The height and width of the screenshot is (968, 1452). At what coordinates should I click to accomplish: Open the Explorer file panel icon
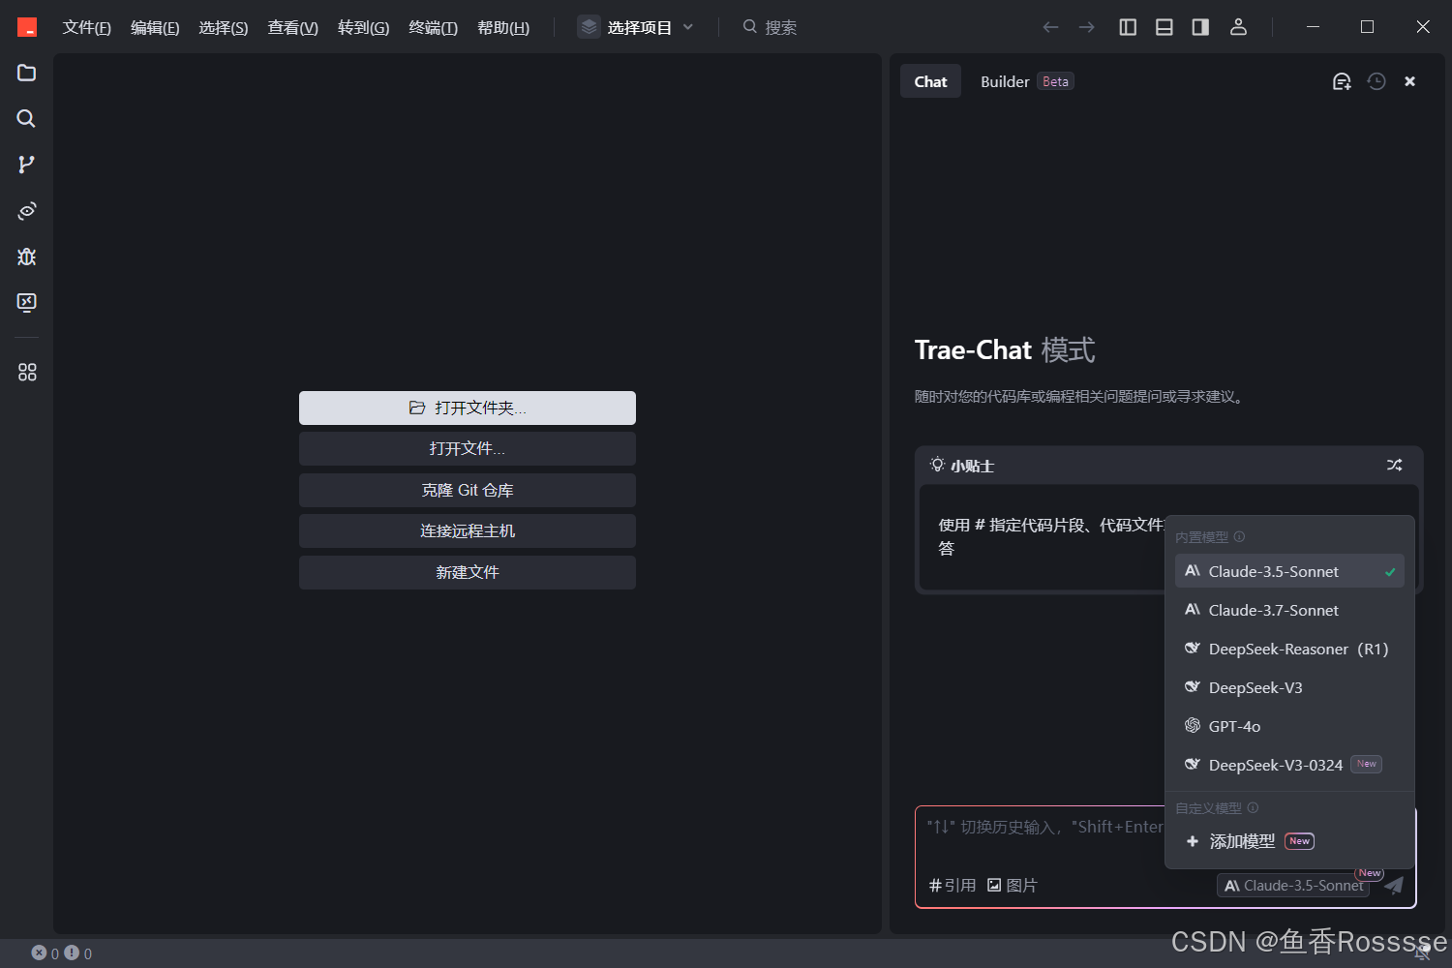click(x=27, y=73)
